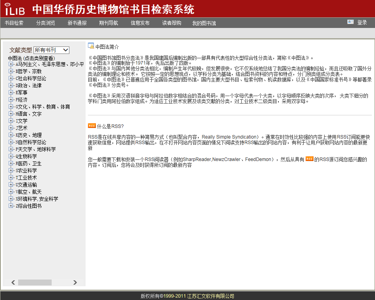
Task: Click the 中图法简介 document icon
Action: point(91,46)
